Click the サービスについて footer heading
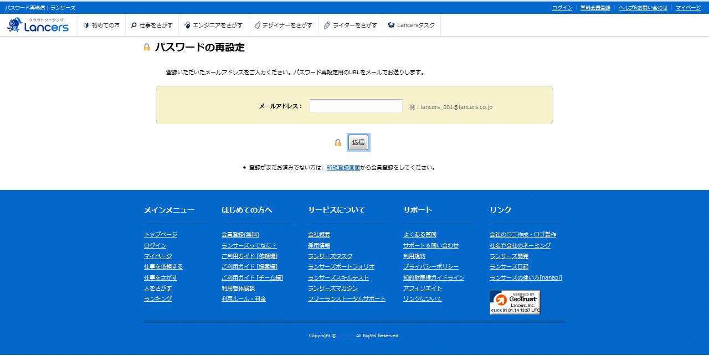The image size is (709, 356). [337, 210]
